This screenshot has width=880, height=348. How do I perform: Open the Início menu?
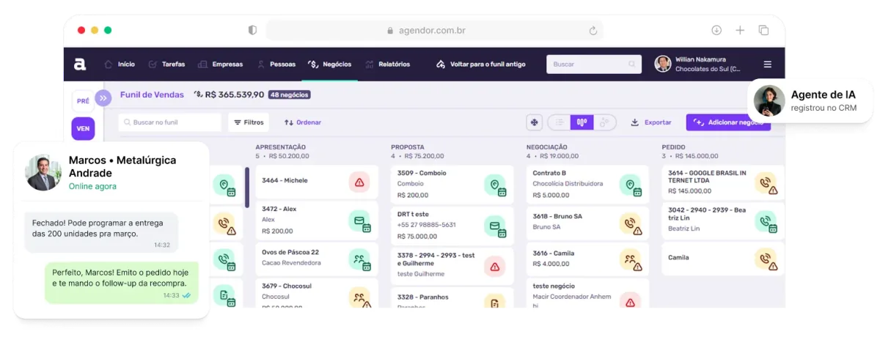pos(120,64)
